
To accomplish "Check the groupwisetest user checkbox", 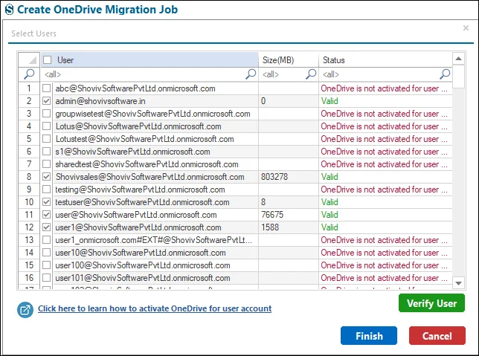I will pyautogui.click(x=46, y=114).
